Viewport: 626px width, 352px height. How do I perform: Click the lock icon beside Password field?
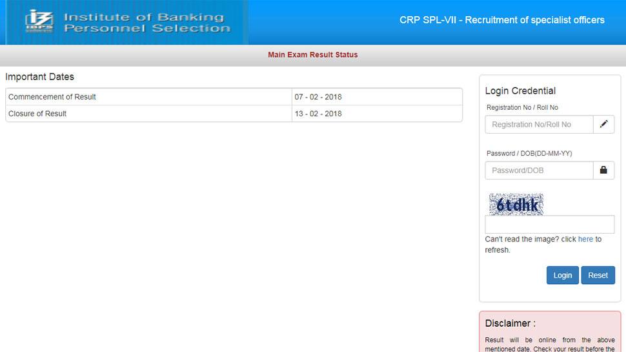point(603,171)
